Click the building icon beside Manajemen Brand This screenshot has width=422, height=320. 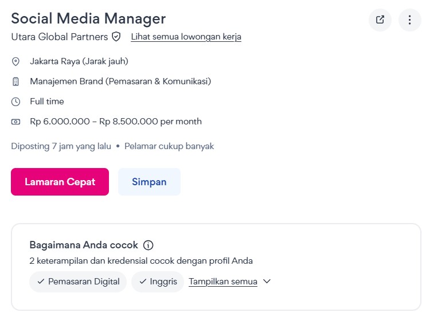coord(16,81)
